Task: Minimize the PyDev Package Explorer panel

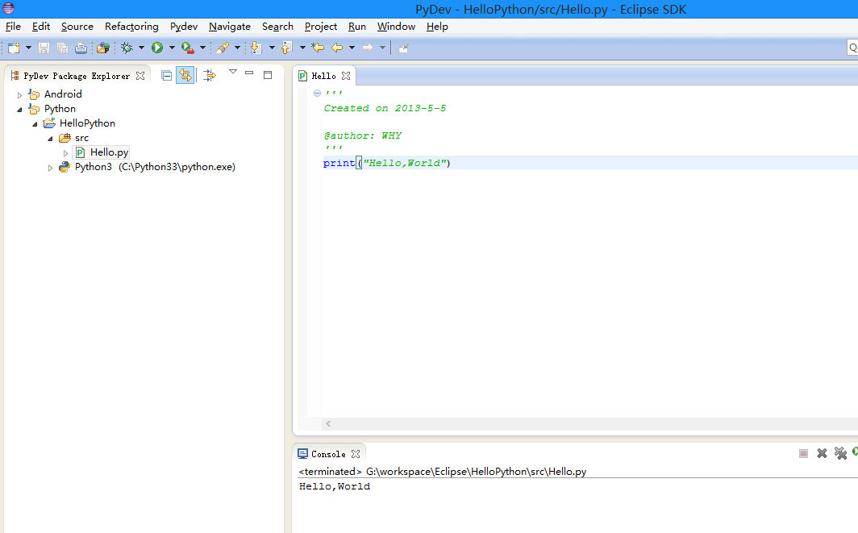Action: point(249,73)
